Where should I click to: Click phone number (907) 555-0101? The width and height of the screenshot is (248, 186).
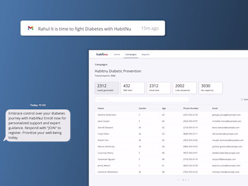[190, 153]
